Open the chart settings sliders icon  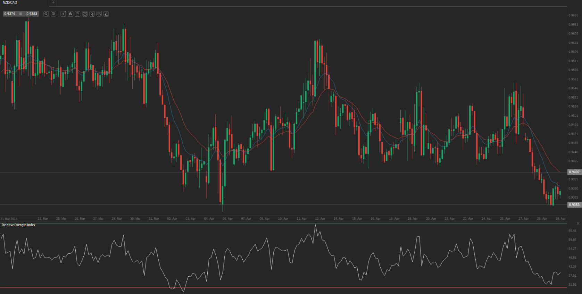[x=77, y=14]
